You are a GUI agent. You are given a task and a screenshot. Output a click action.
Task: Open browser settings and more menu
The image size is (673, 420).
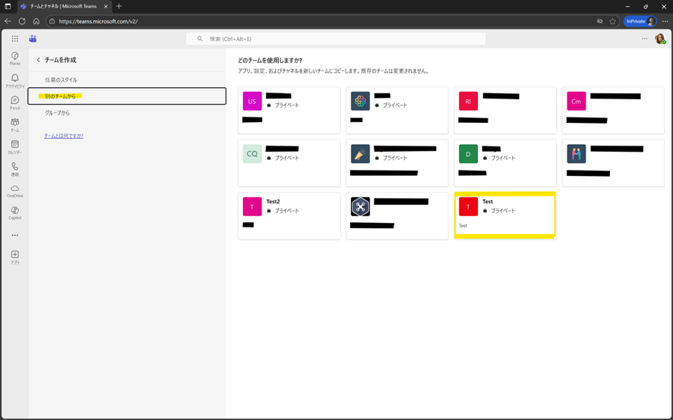tap(665, 21)
